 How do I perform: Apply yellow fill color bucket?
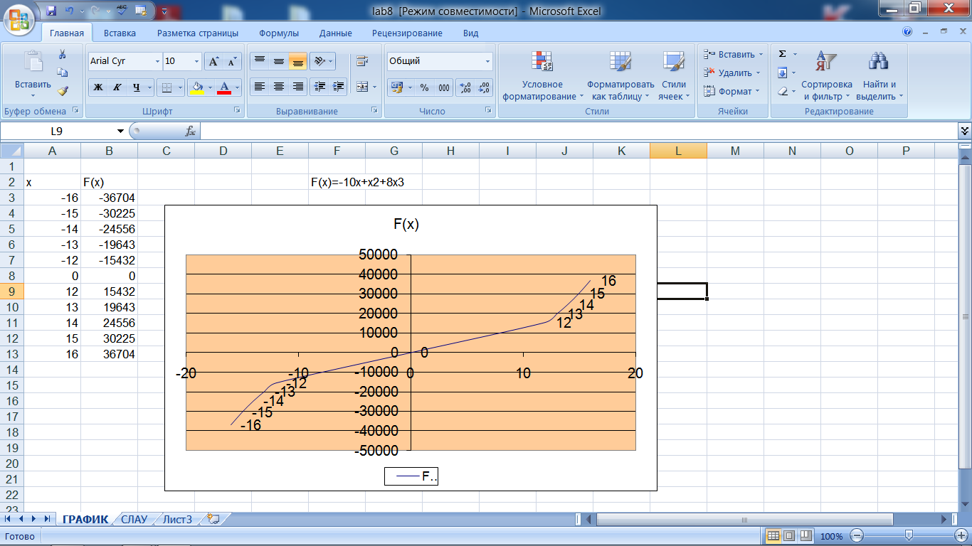click(x=197, y=87)
